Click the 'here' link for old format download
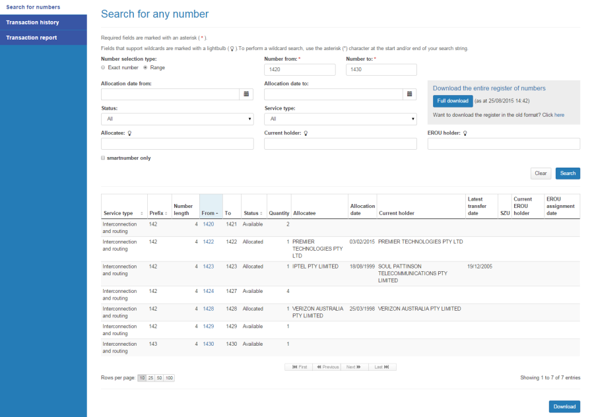Screen dimensions: 594x417 tap(559, 114)
